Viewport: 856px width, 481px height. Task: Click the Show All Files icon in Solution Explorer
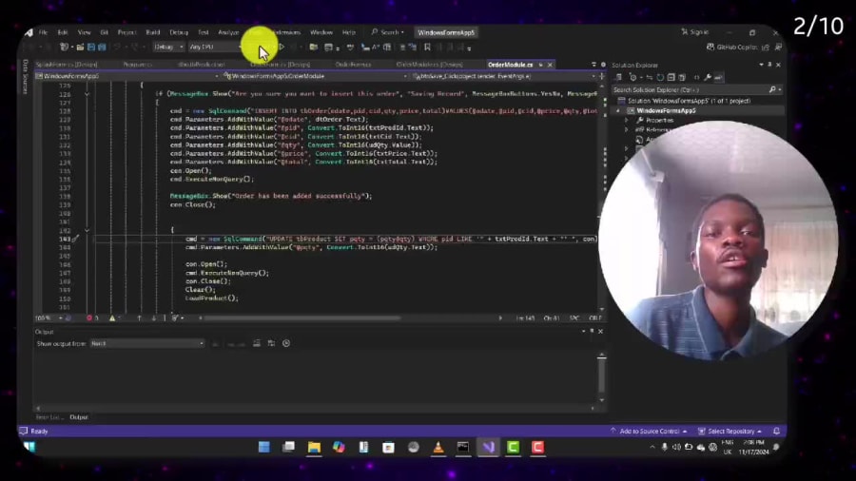point(682,77)
